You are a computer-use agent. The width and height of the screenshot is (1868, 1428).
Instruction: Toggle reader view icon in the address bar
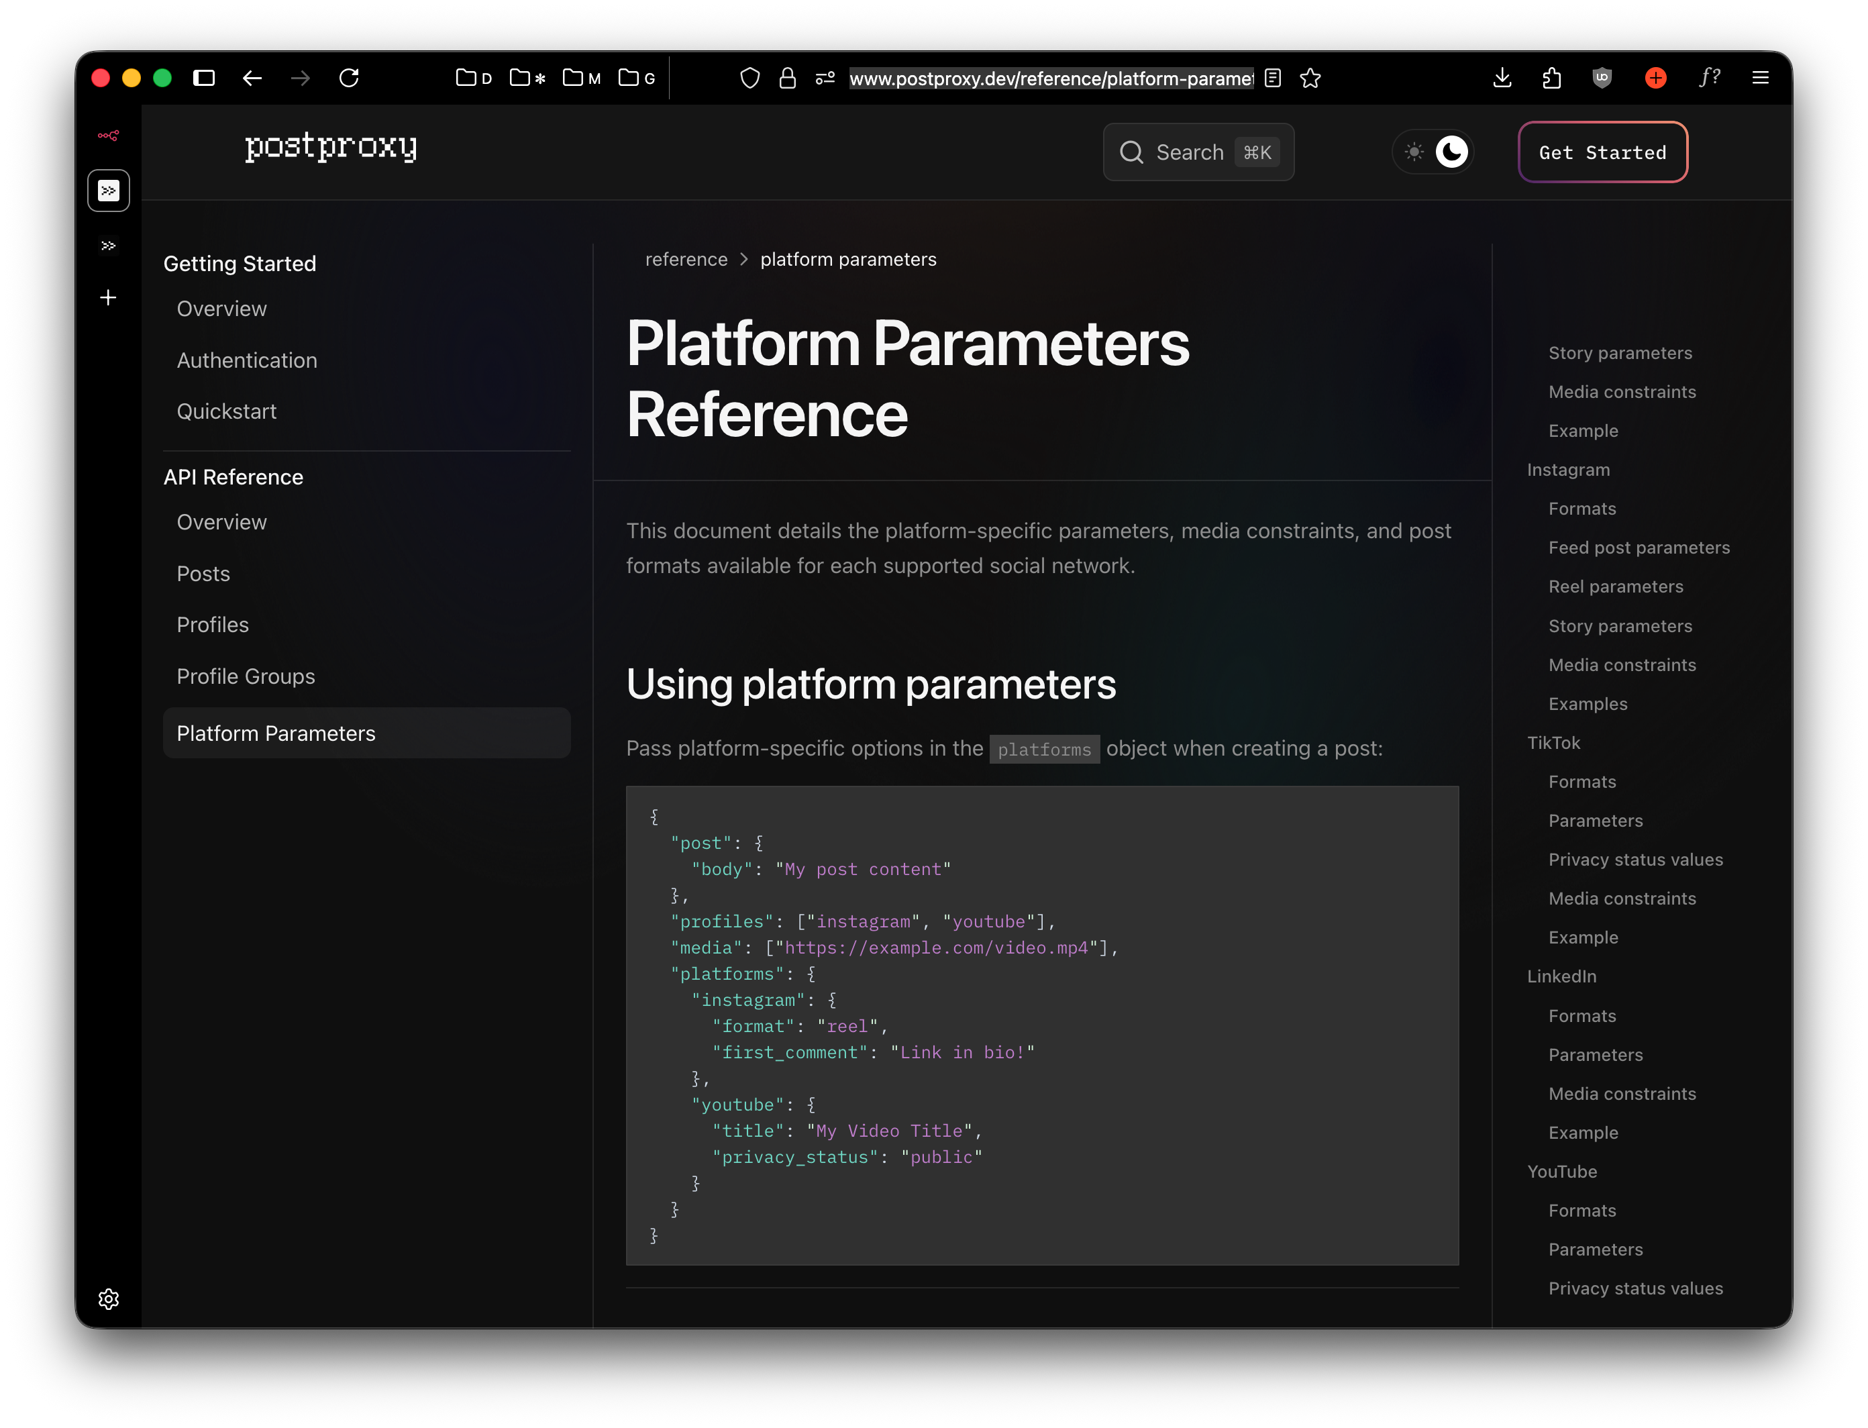click(1272, 79)
